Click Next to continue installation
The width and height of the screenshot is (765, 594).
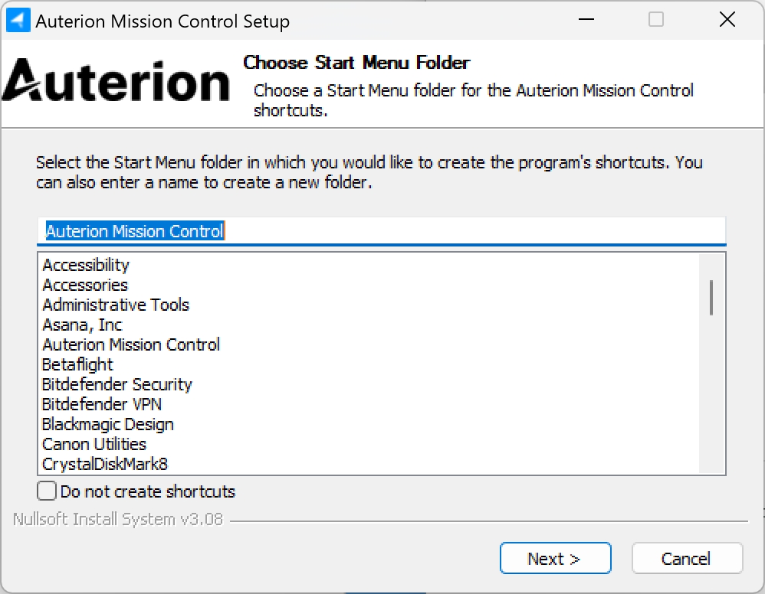555,559
